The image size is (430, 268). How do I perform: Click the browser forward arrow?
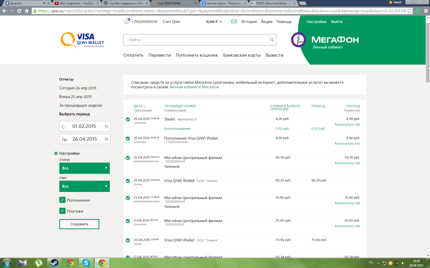point(12,11)
